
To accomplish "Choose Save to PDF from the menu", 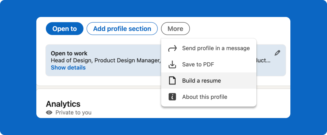I will click(198, 64).
